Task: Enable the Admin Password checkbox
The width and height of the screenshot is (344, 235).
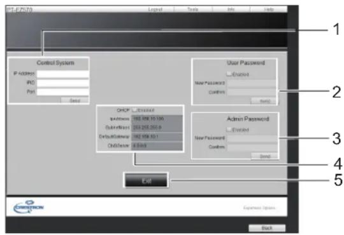Action: click(229, 130)
